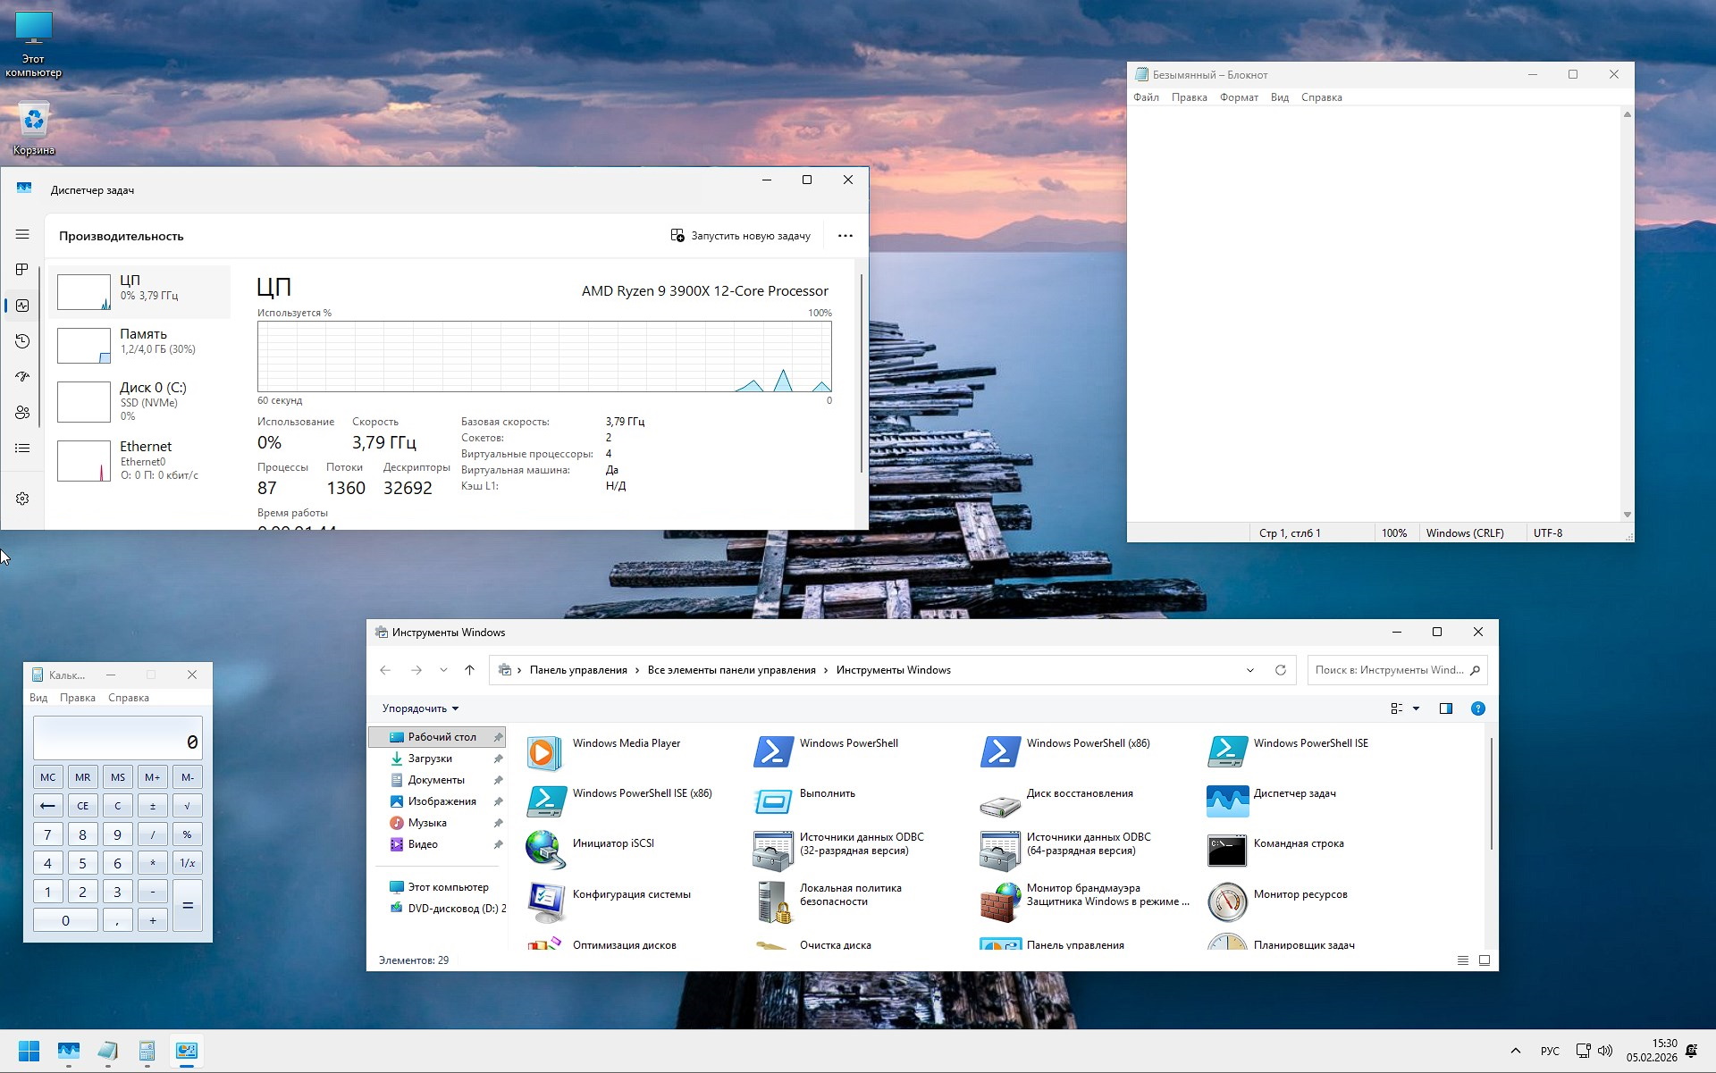
Task: Open Notepad's Формат menu
Action: 1239,97
